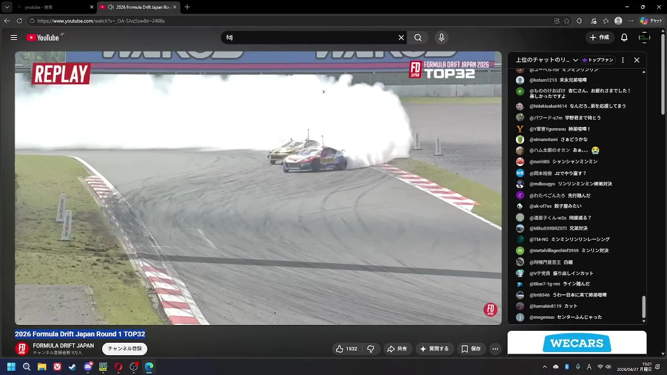Select the 2026 Formula Drift Japan tab
The image size is (667, 375).
(138, 7)
